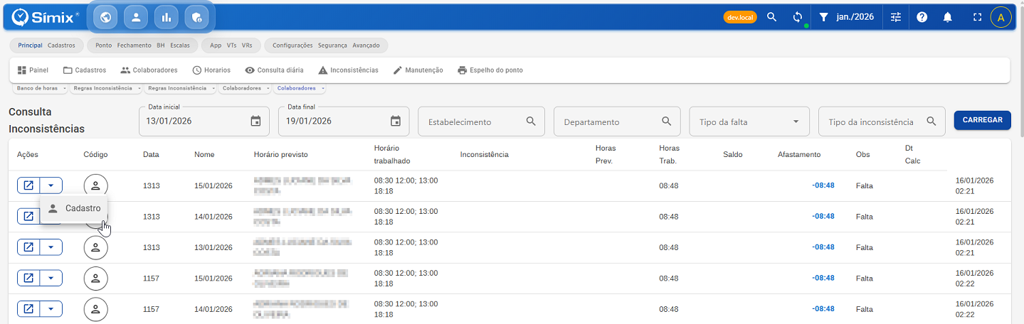The image size is (1024, 324).
Task: Expand actions arrow for 1157 14/01/2026 row
Action: 51,309
